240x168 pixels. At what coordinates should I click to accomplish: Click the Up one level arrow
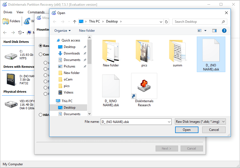coord(75,22)
